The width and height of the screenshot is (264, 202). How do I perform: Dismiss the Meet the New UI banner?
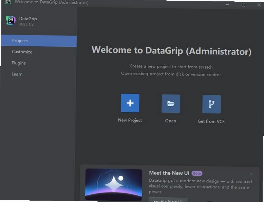(x=251, y=174)
